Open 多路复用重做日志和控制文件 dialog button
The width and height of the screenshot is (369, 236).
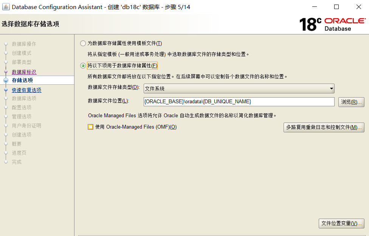[324, 127]
